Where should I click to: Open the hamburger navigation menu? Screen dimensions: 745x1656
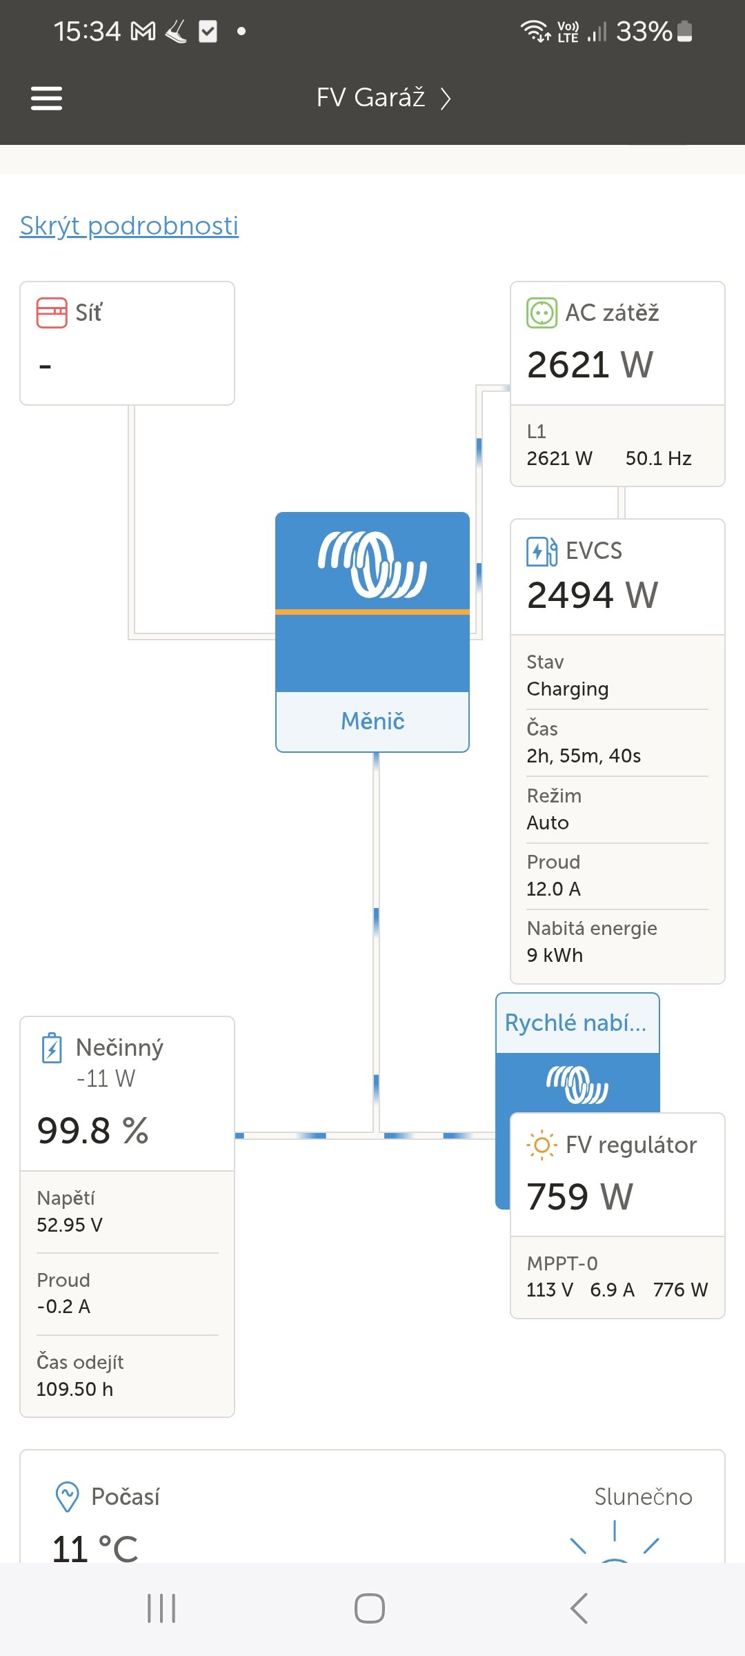tap(46, 98)
